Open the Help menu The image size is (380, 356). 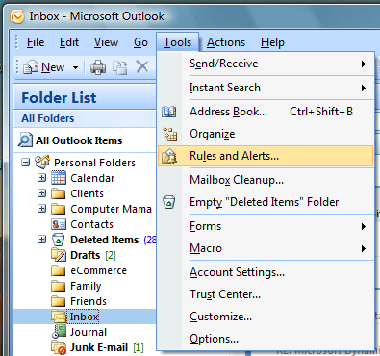[x=272, y=42]
